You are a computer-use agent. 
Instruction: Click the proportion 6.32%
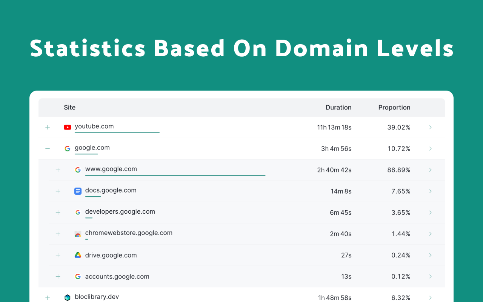(x=401, y=298)
